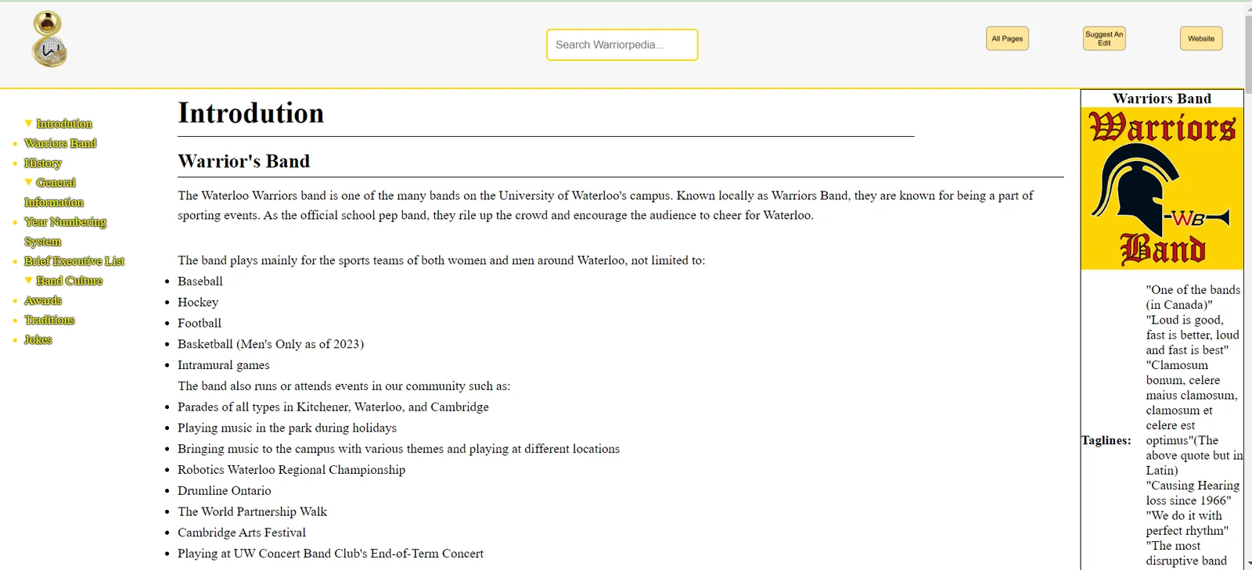Click the Taglines label in infobox
Viewport: 1252px width, 570px height.
click(x=1106, y=440)
